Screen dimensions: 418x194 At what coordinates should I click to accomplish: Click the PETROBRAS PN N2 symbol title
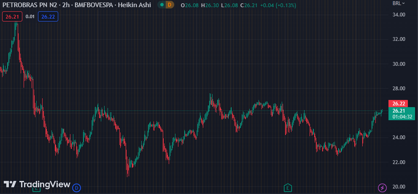click(30, 5)
